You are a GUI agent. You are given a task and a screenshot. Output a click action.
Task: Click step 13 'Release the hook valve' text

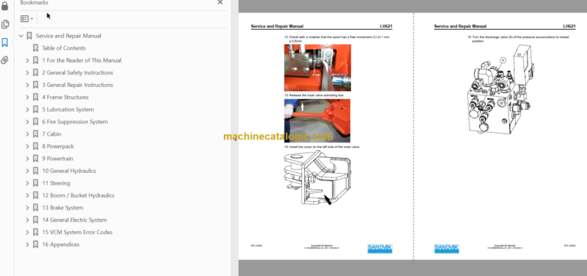[x=314, y=95]
